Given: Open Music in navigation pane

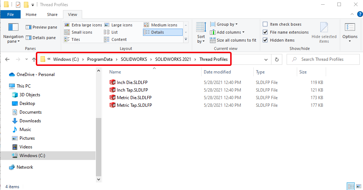Looking at the screenshot, I should point(21,130).
